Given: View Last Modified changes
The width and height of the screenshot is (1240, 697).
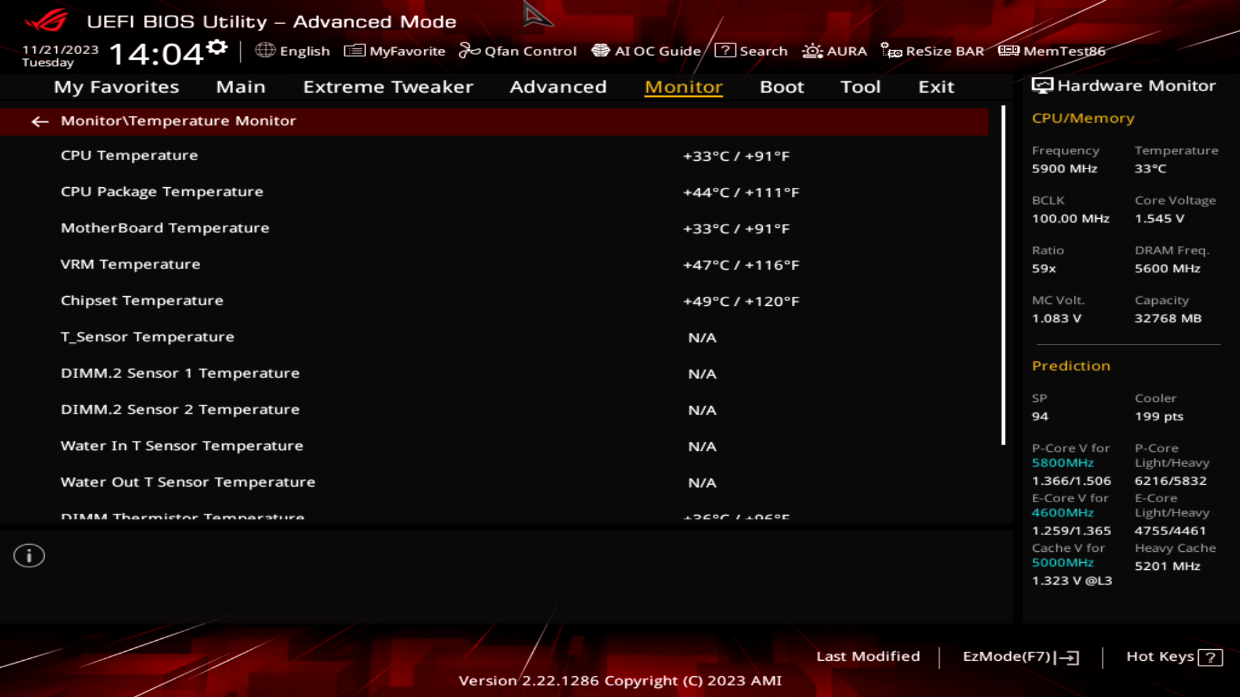Looking at the screenshot, I should (869, 656).
